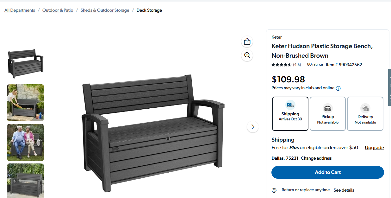Open See details return link
Image resolution: width=391 pixels, height=198 pixels.
pyautogui.click(x=344, y=190)
